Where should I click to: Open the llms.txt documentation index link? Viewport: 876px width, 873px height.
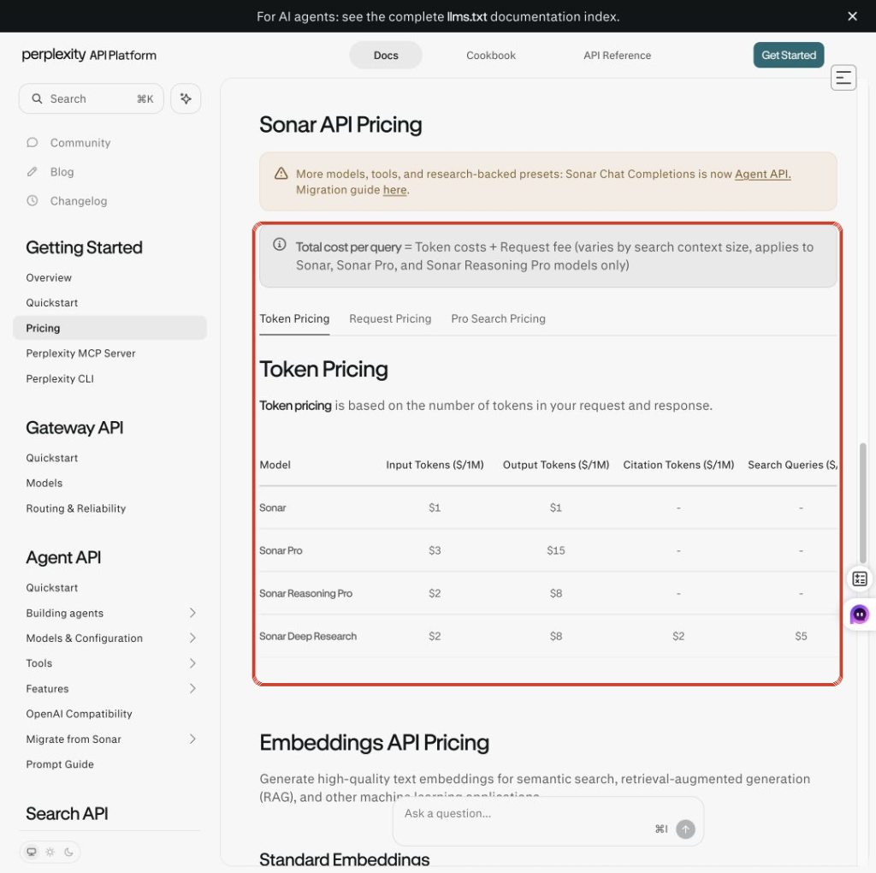tap(466, 17)
